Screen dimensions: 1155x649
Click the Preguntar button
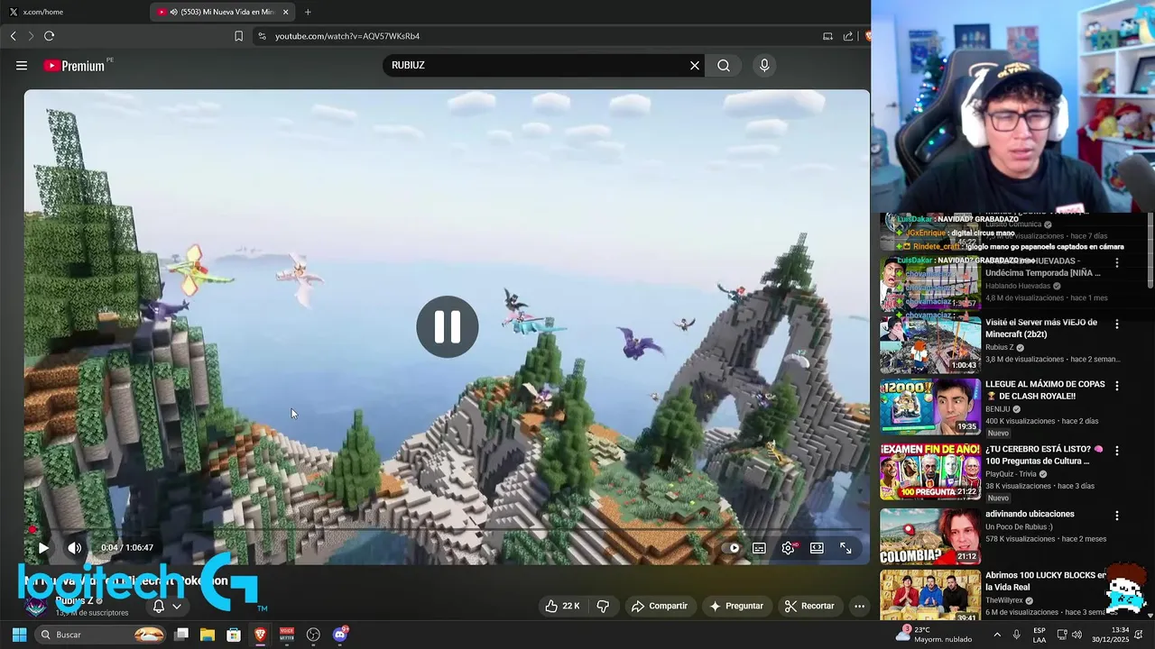coord(736,606)
